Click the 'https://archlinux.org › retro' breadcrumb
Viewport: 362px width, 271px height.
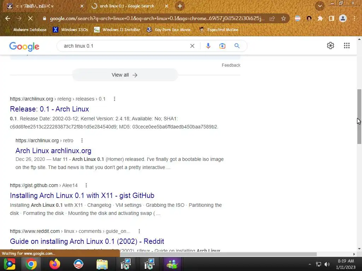click(44, 140)
